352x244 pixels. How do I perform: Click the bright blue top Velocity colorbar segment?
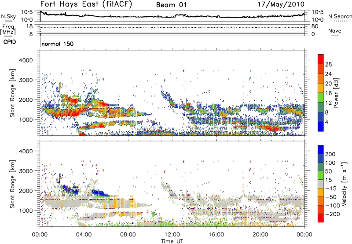pos(321,150)
